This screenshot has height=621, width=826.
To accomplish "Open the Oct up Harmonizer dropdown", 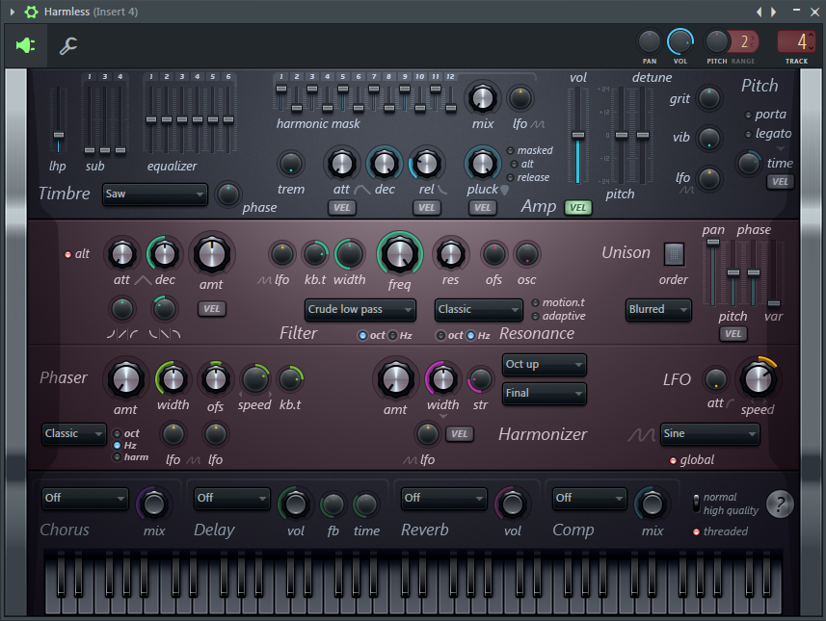I will [x=544, y=365].
